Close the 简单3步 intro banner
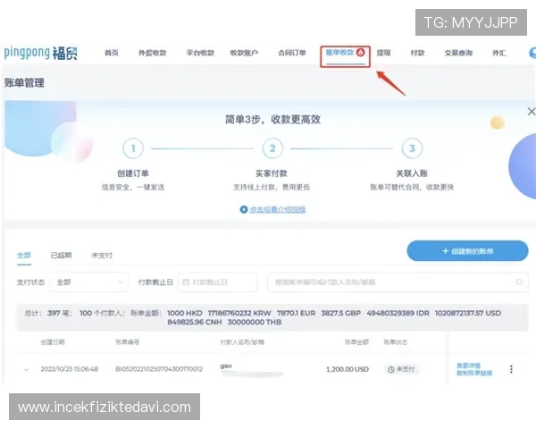 click(x=531, y=112)
